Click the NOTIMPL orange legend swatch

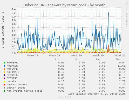[4, 69]
